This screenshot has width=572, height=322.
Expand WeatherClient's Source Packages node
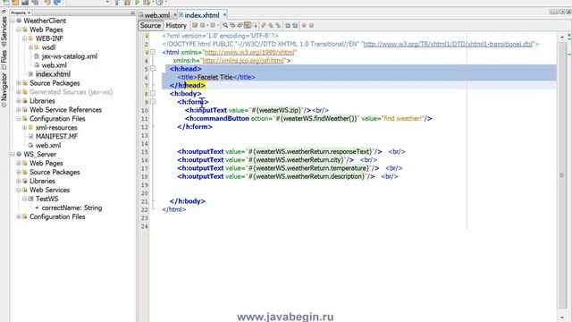pos(18,83)
